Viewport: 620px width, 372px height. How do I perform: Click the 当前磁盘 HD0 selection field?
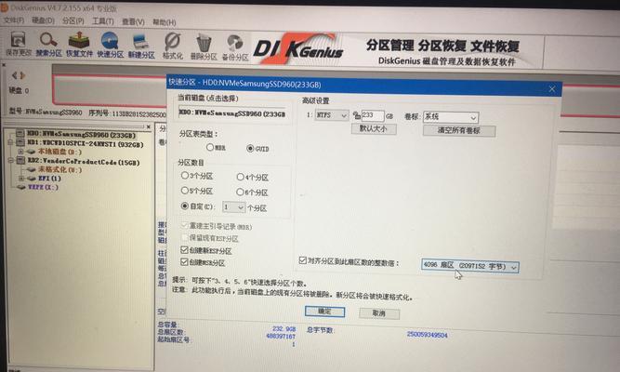(232, 113)
